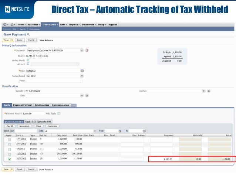This screenshot has width=236, height=177.
Task: Switch to the Payment Method tab
Action: pyautogui.click(x=22, y=105)
